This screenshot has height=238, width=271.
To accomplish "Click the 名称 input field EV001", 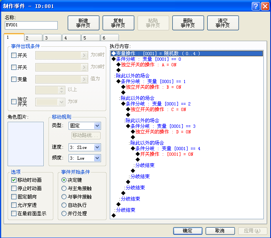I will pyautogui.click(x=31, y=25).
